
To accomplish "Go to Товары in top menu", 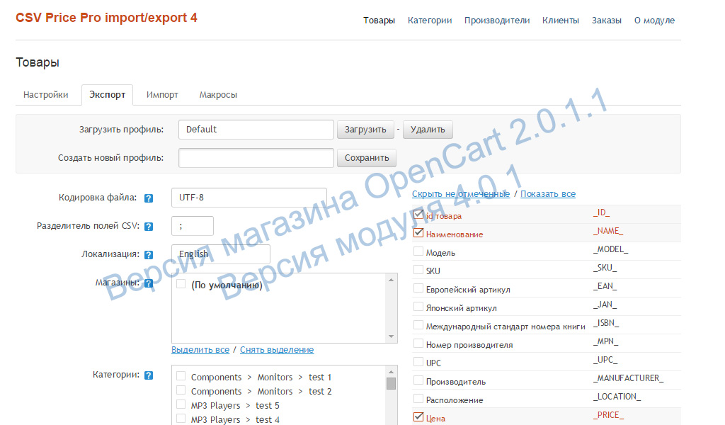I will click(x=379, y=21).
